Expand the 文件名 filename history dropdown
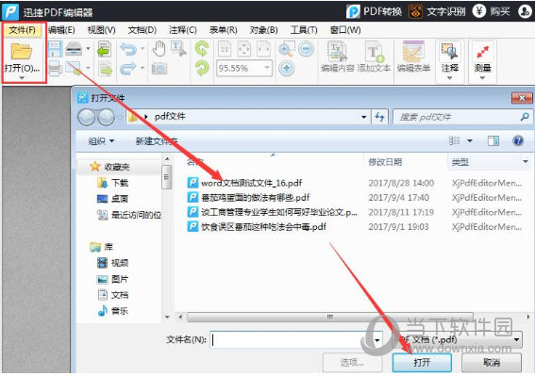The width and height of the screenshot is (535, 376). tap(376, 340)
